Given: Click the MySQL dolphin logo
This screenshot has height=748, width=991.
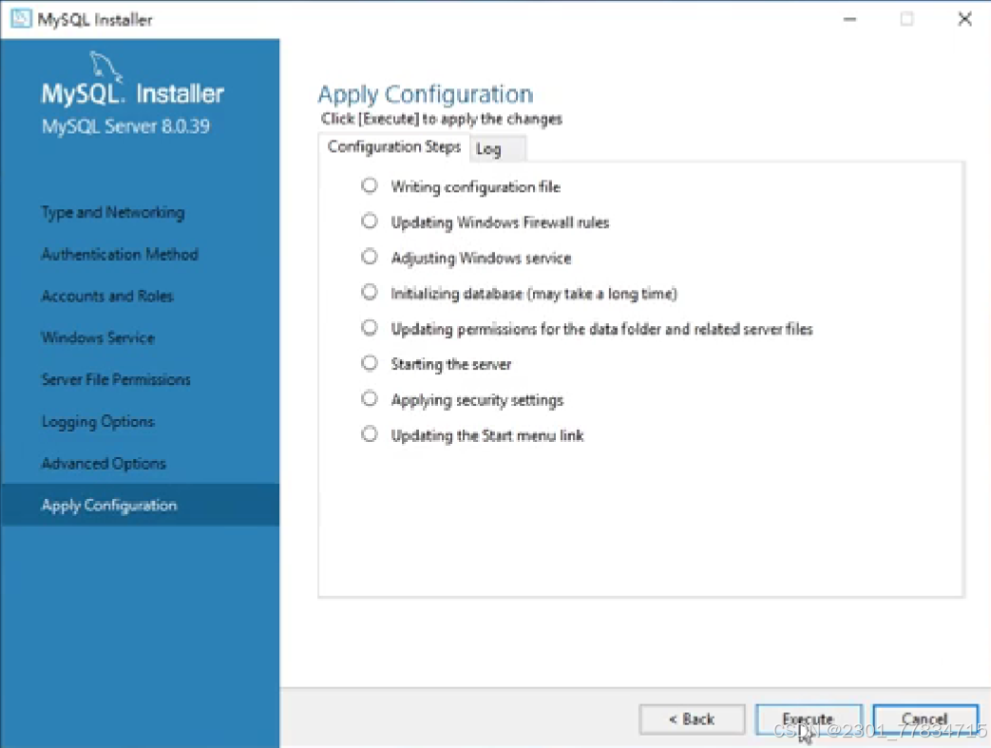Looking at the screenshot, I should coord(105,66).
